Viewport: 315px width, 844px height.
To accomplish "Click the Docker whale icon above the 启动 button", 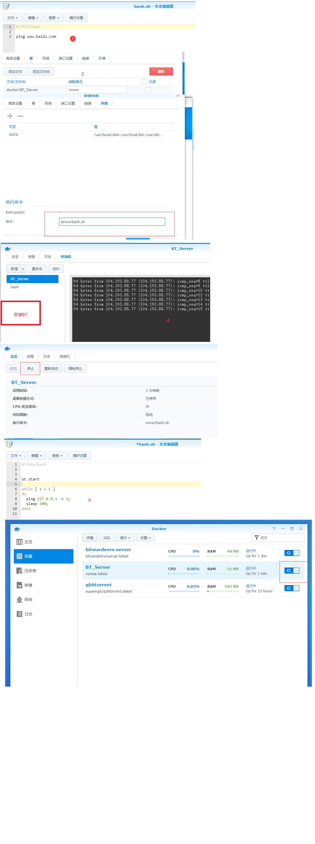I will click(x=7, y=348).
